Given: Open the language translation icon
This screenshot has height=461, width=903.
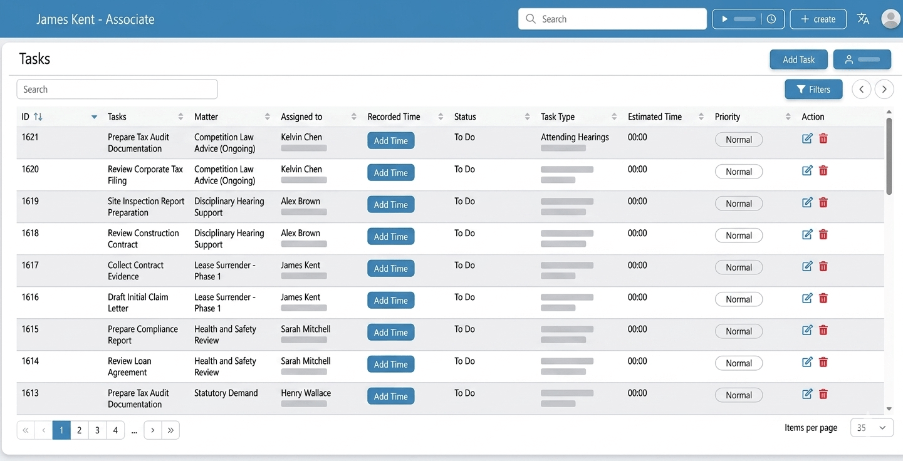Looking at the screenshot, I should (863, 19).
